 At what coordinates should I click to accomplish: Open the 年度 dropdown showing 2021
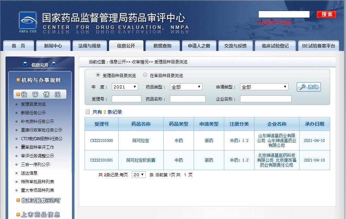click(125, 87)
